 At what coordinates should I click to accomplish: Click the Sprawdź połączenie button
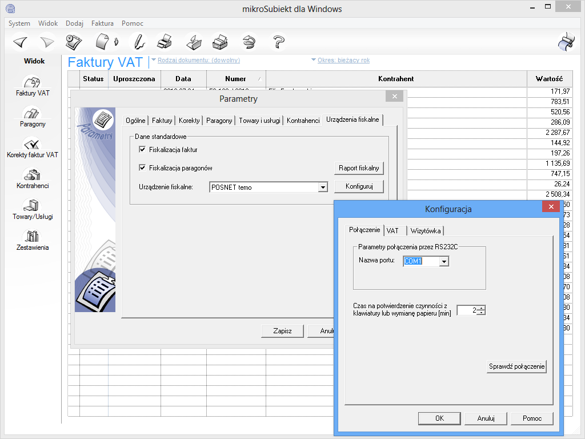click(517, 366)
